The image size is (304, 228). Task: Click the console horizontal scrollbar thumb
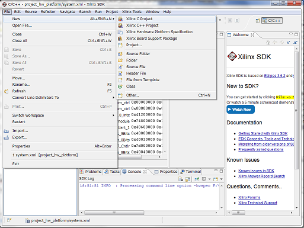114,213
